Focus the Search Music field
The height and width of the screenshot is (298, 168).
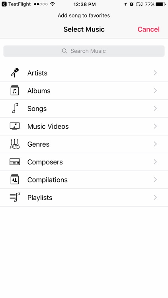(x=84, y=51)
